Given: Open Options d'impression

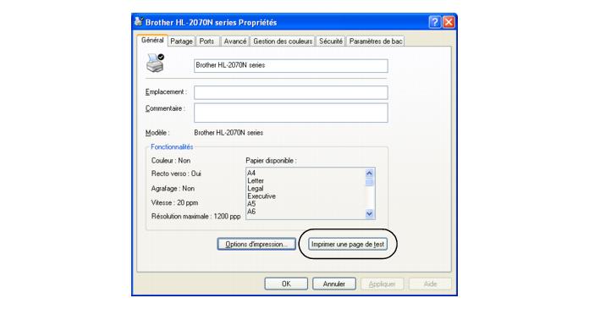Looking at the screenshot, I should pyautogui.click(x=256, y=245).
